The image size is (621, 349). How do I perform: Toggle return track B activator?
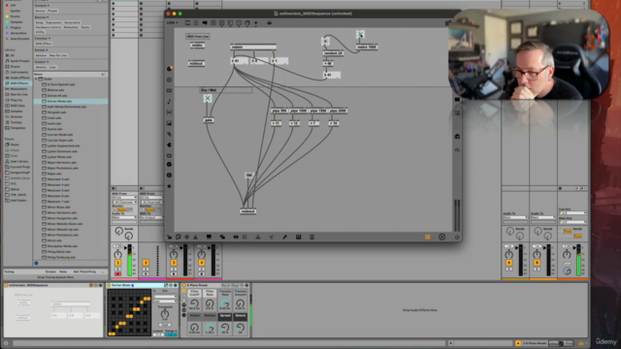[537, 263]
